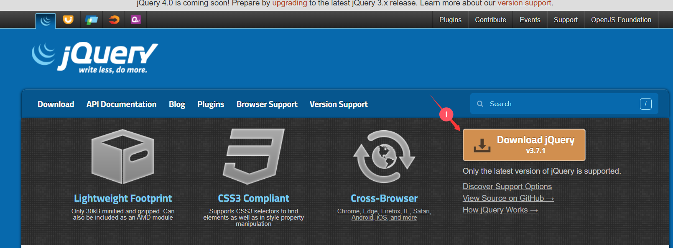Click the magnifier icon in the search box
The height and width of the screenshot is (248, 673).
click(x=480, y=104)
